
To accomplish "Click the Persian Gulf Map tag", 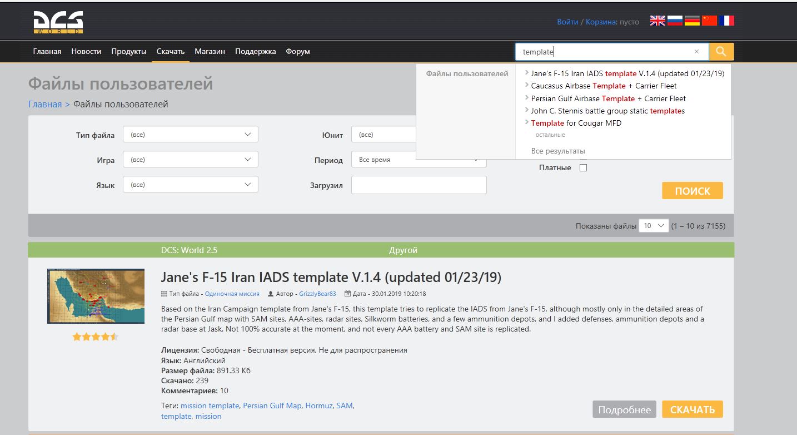I will click(272, 406).
